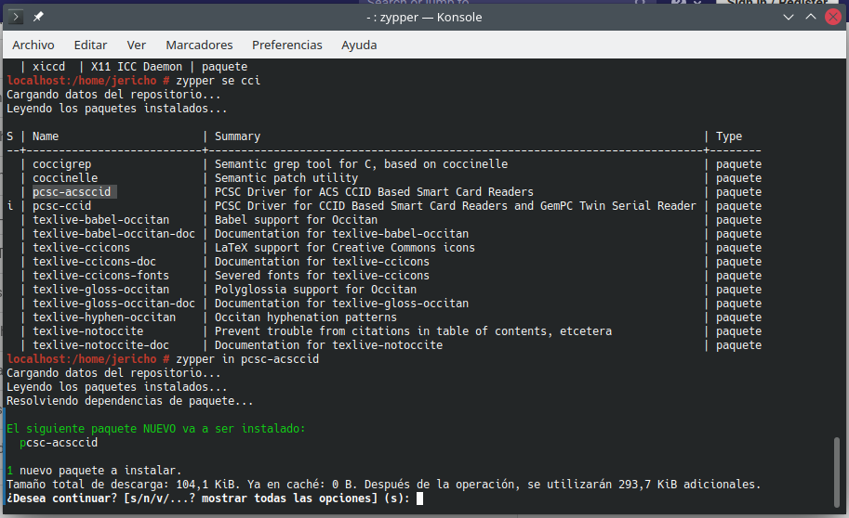Viewport: 849px width, 518px height.
Task: Click the highlighted pcsc-acsccid package name
Action: [x=72, y=192]
